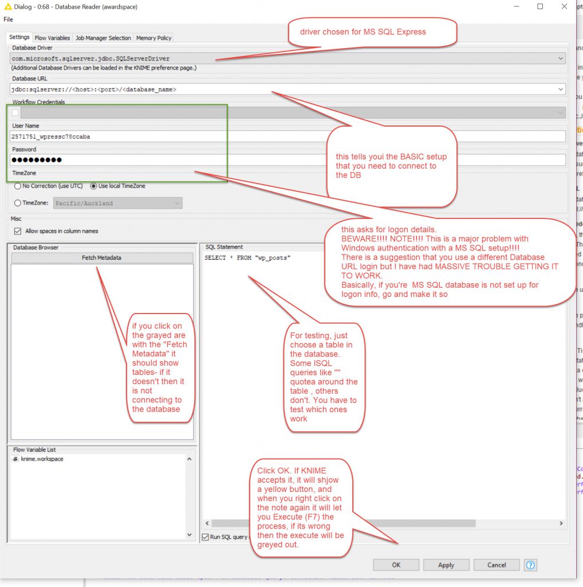Click the User Name input field
Screen dimensions: 583x587
click(286, 136)
